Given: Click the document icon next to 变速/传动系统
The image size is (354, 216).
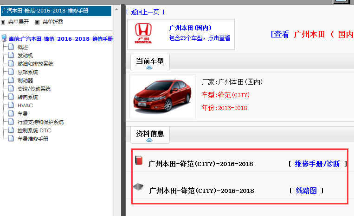Looking at the screenshot, I should [11, 88].
